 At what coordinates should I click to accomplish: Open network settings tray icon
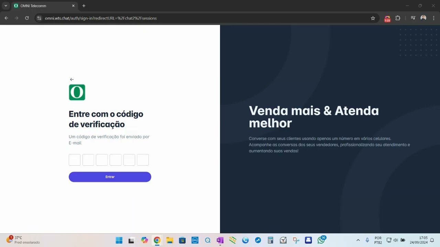tap(389, 240)
